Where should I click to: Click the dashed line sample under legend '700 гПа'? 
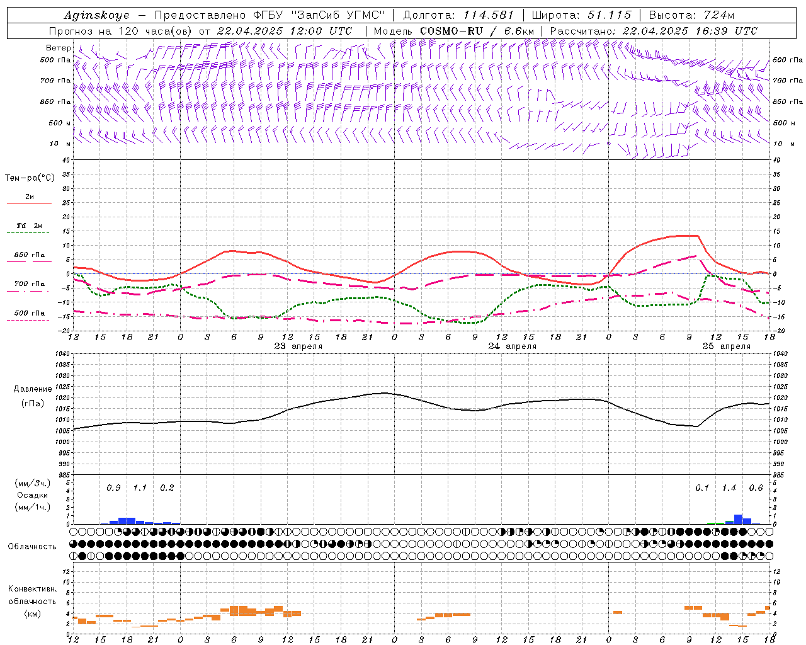pos(29,291)
